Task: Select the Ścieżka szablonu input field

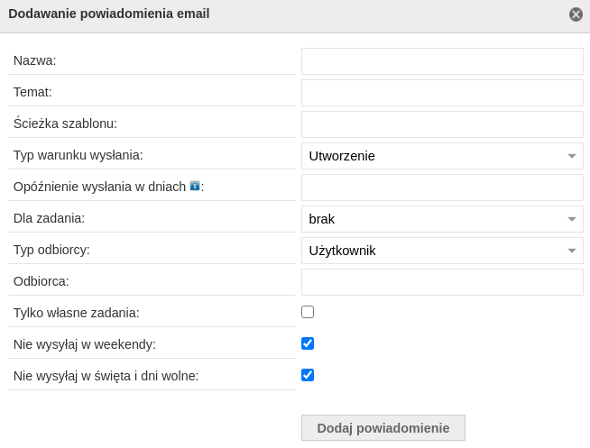Action: tap(442, 124)
